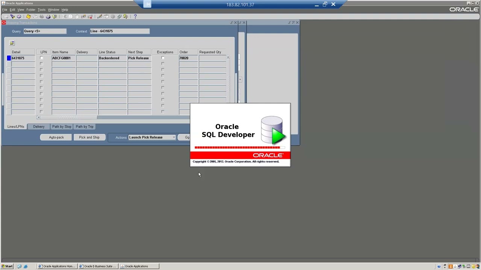
Task: Check the LPN box for detail 6431075
Action: pos(41,58)
